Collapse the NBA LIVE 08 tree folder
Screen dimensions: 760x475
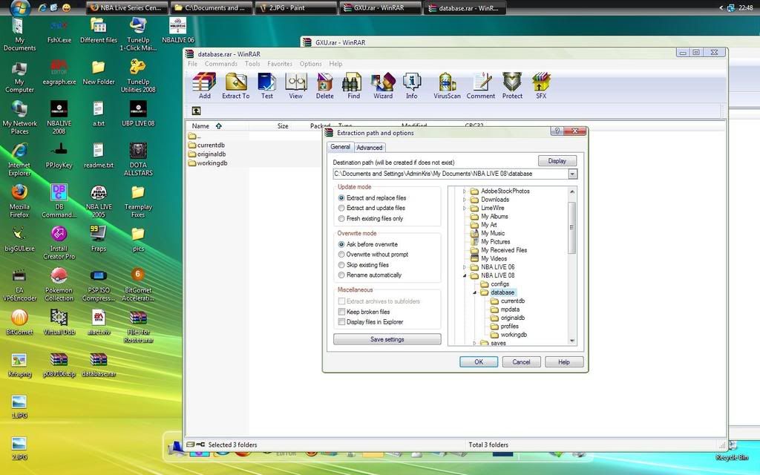click(x=465, y=276)
